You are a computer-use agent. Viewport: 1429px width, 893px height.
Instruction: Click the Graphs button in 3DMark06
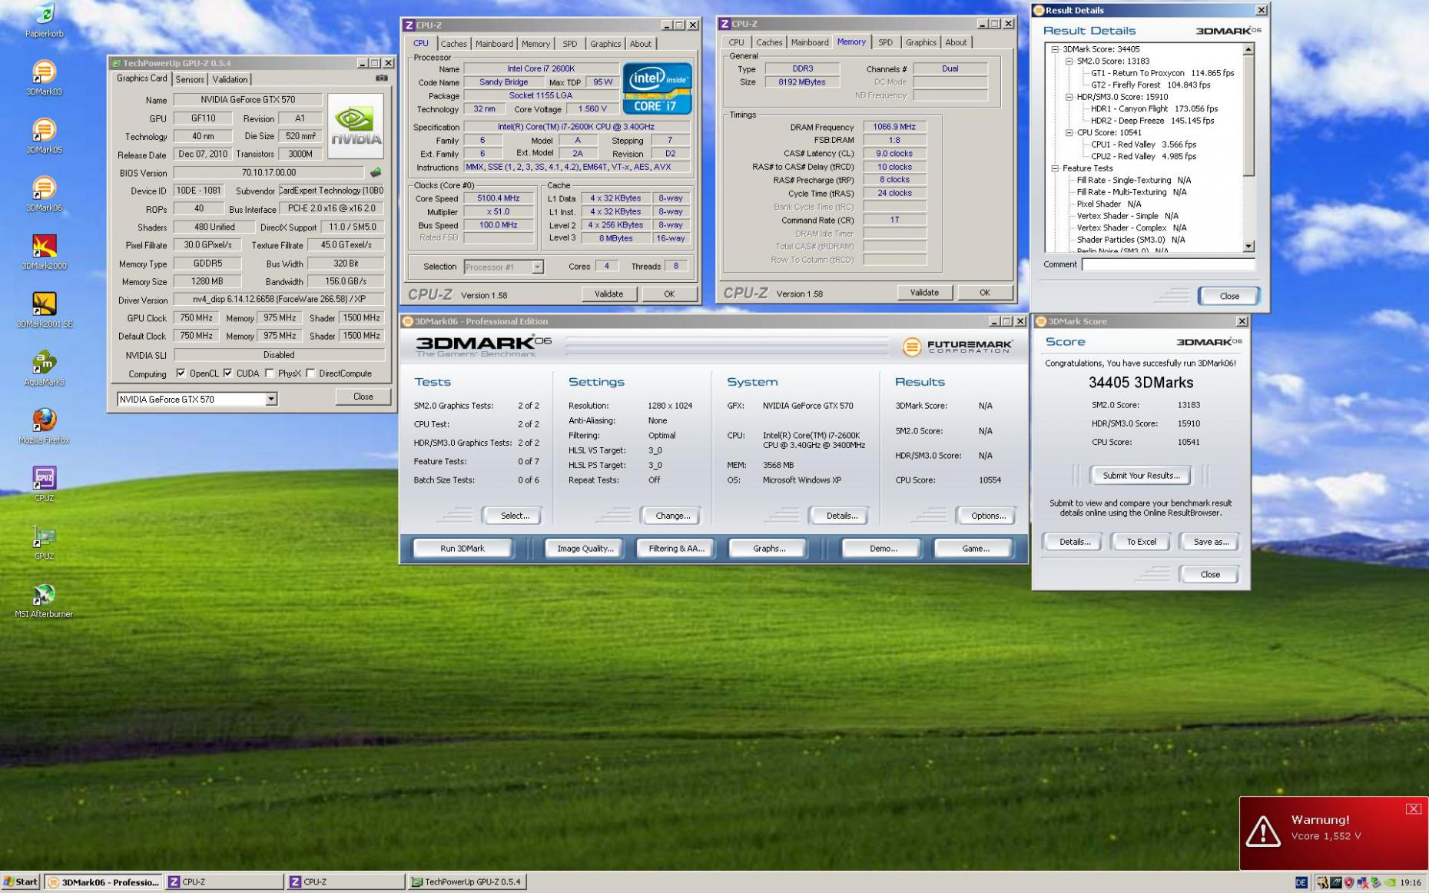(769, 548)
